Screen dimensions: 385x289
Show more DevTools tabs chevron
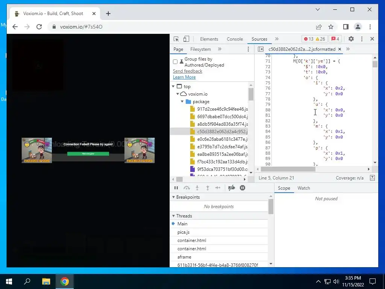(277, 39)
